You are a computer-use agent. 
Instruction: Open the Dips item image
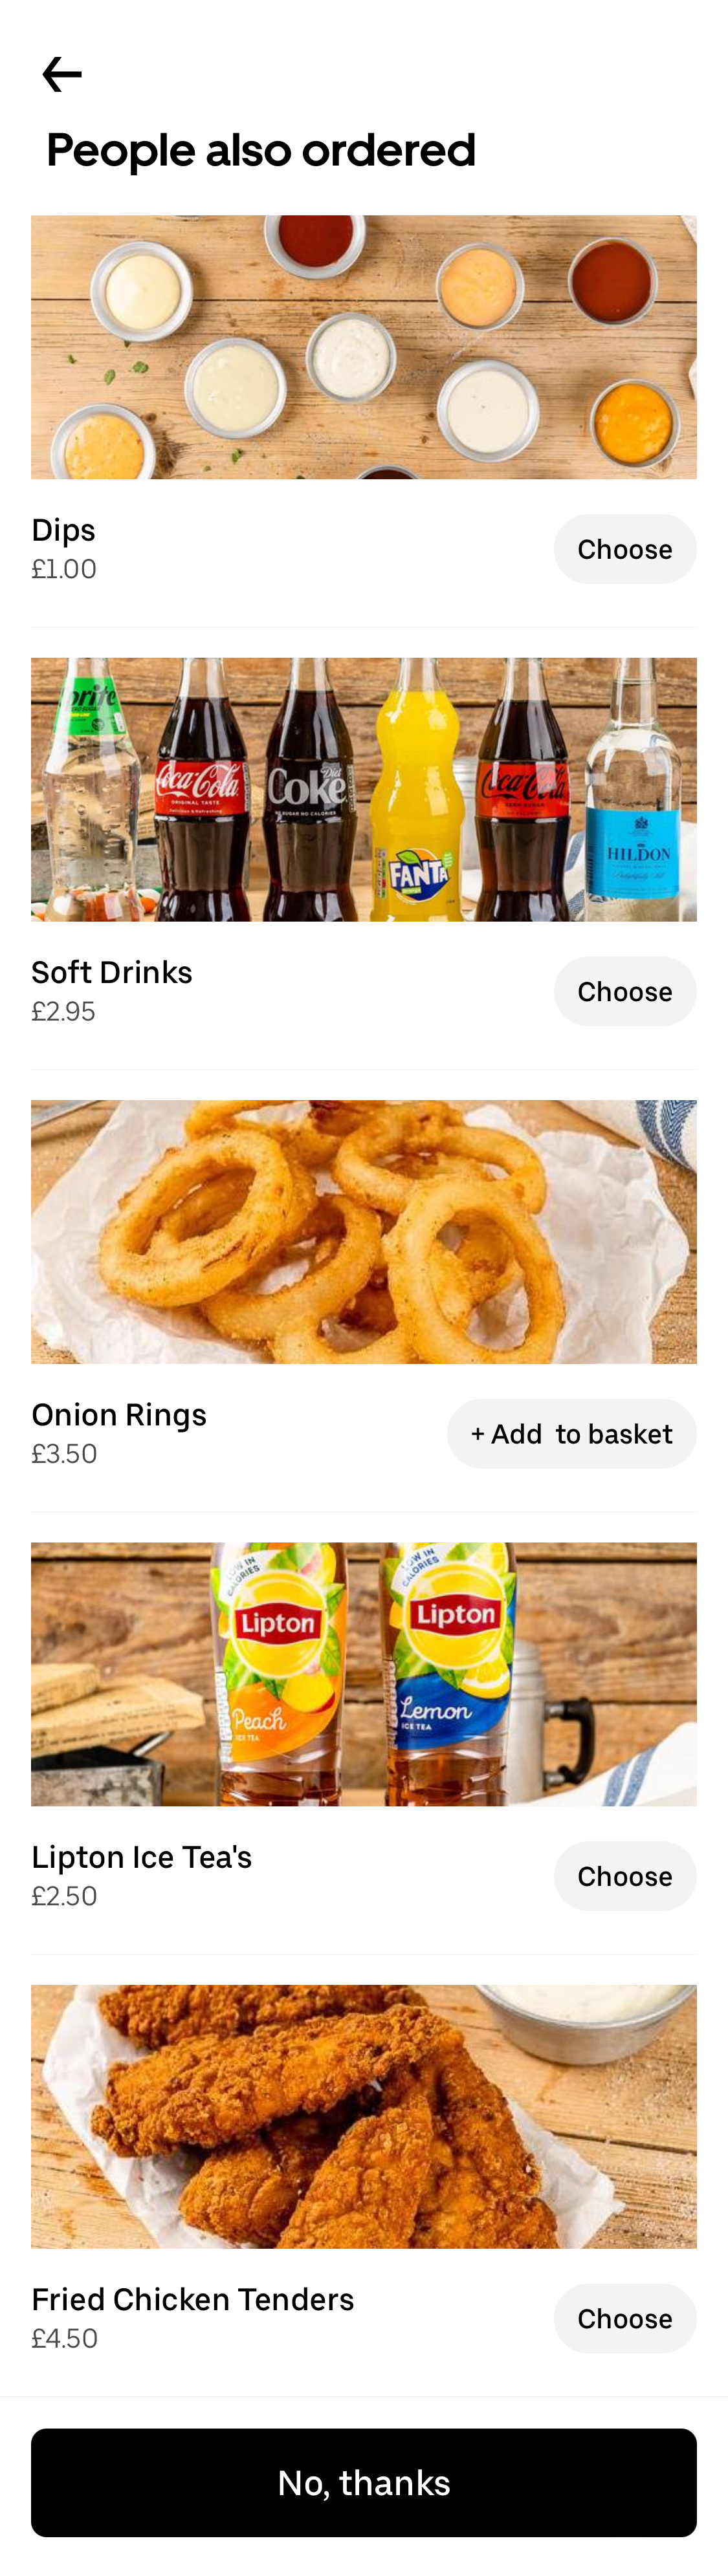point(364,346)
